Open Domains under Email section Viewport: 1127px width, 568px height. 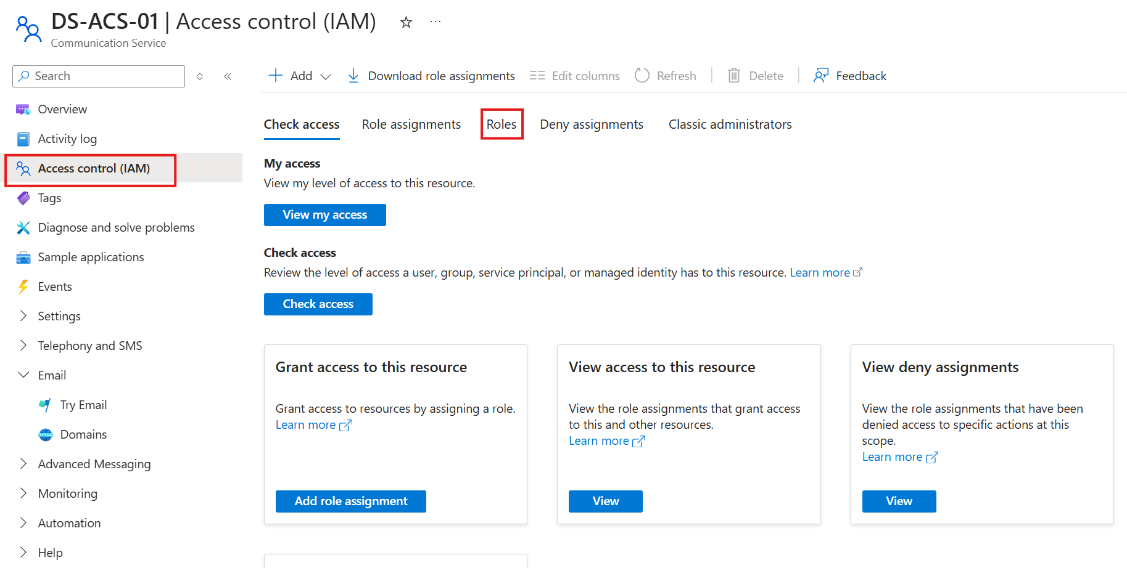point(83,434)
